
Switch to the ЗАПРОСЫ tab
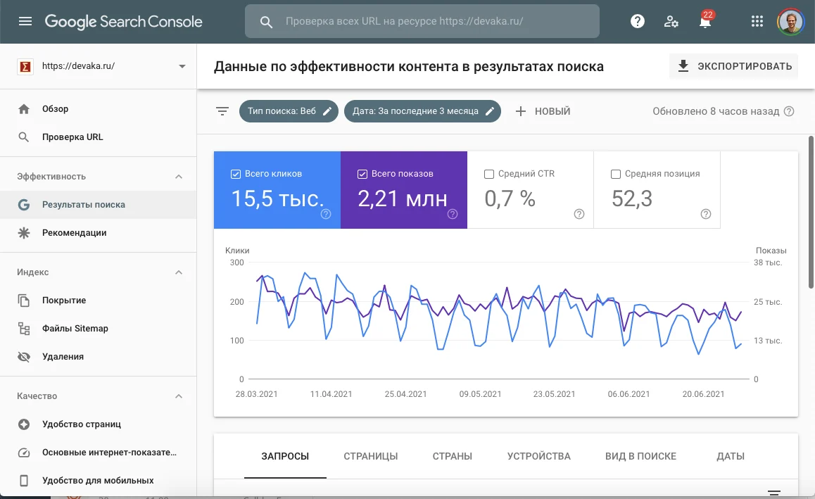click(x=285, y=456)
